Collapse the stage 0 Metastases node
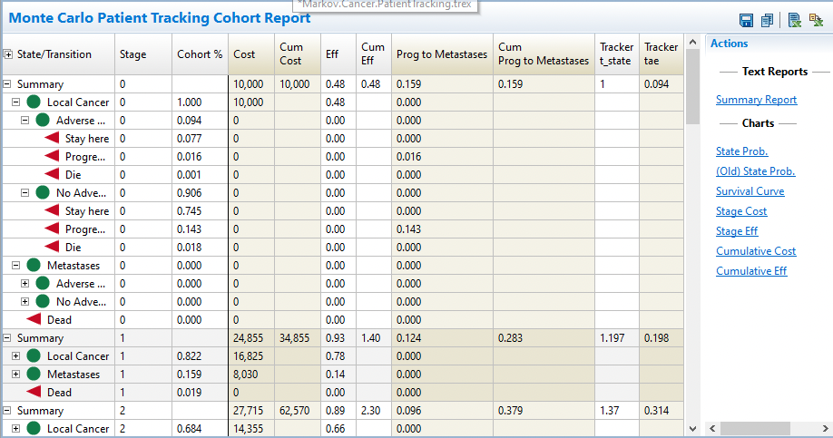Screen dimensions: 833x438 [x=16, y=266]
